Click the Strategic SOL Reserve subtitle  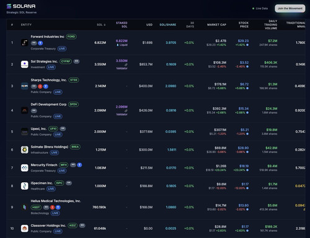22,12
